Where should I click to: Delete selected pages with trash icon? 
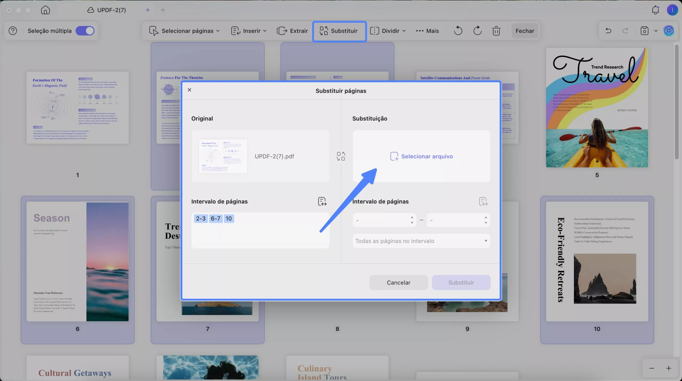pos(496,31)
